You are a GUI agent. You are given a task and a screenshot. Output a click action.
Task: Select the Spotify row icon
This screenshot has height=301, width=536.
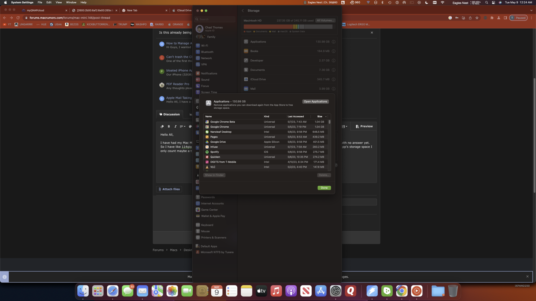pos(207,152)
